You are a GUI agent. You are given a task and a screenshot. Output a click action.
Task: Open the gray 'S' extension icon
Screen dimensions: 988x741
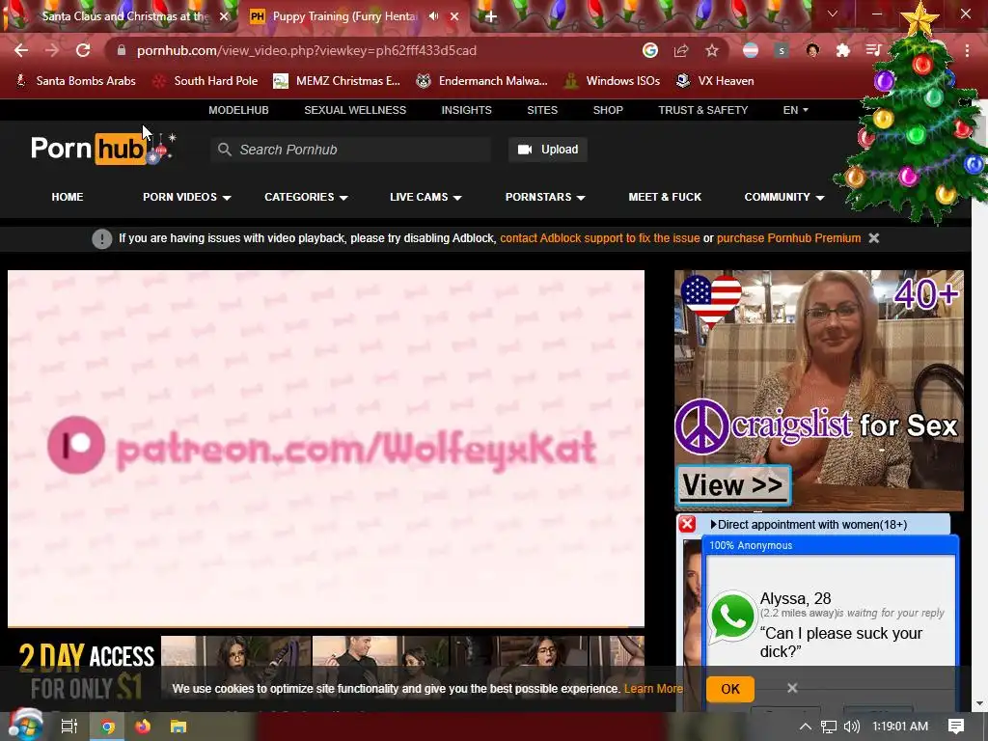pos(782,50)
